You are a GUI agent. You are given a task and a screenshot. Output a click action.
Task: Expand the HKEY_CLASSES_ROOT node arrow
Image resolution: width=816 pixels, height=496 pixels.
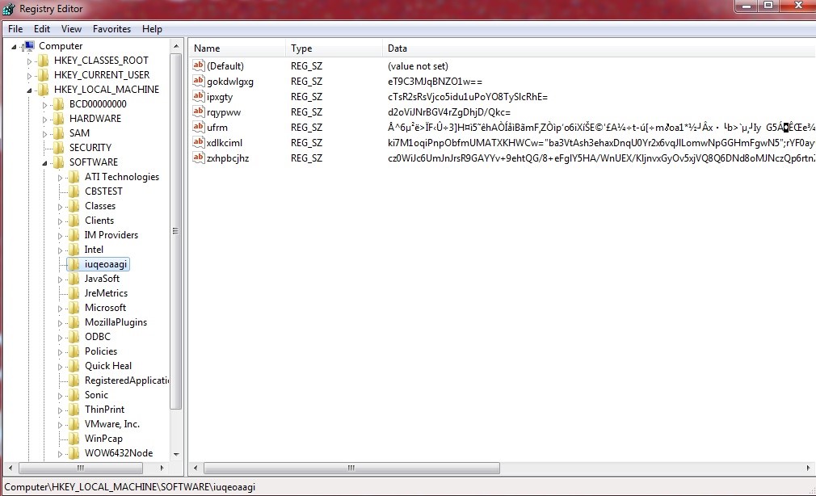pyautogui.click(x=30, y=61)
